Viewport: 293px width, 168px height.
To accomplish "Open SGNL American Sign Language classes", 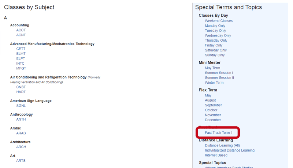I will click(x=21, y=106).
